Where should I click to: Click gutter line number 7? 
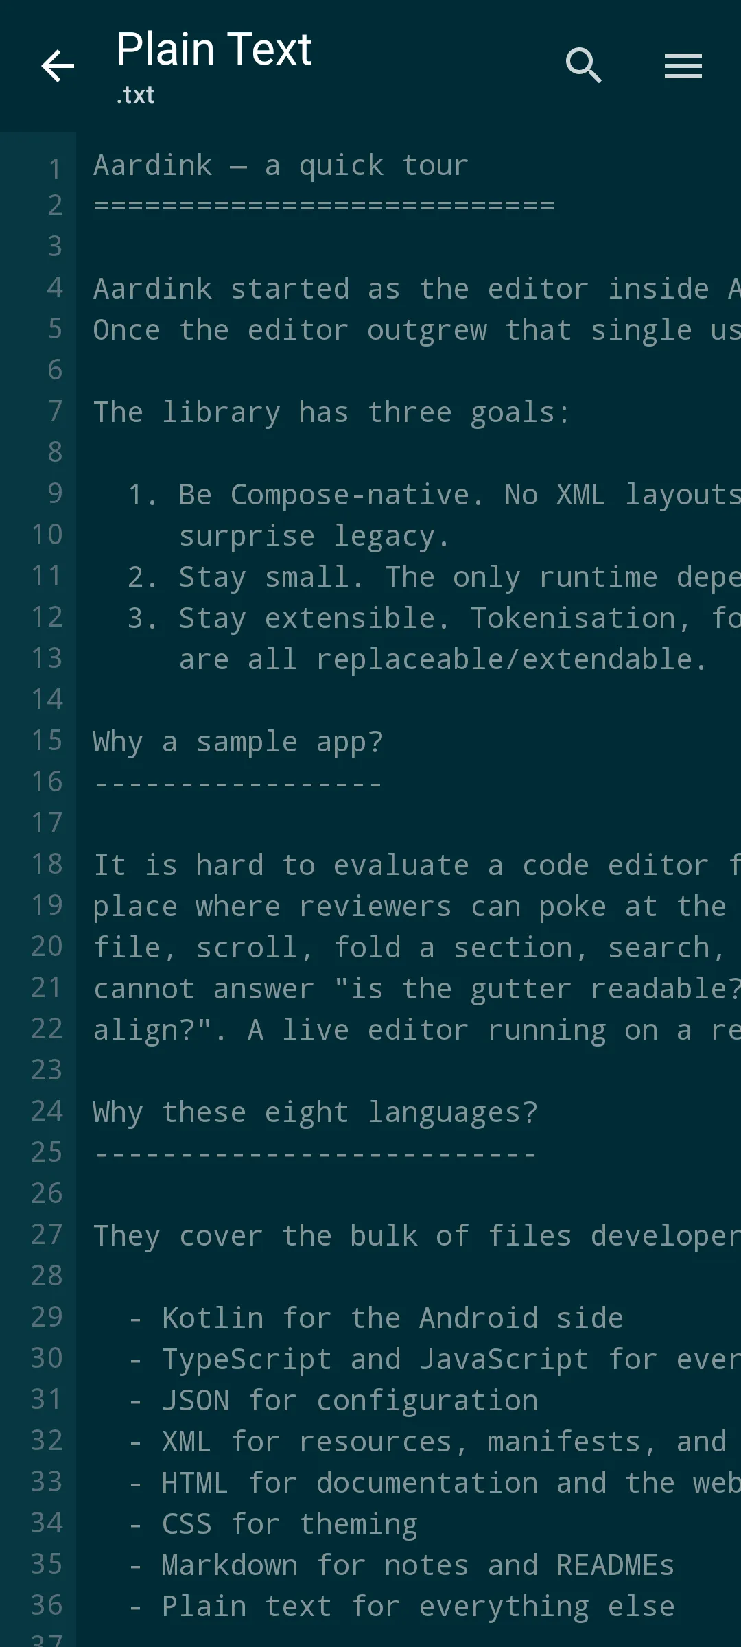coord(55,411)
